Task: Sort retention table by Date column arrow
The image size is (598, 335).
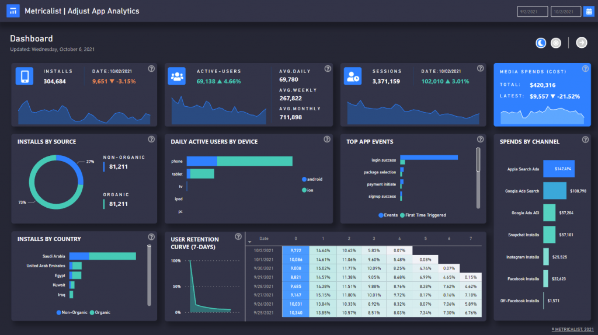Action: tap(251, 240)
